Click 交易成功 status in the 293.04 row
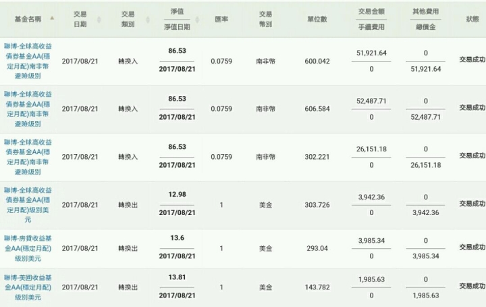The width and height of the screenshot is (486, 307). 472,247
